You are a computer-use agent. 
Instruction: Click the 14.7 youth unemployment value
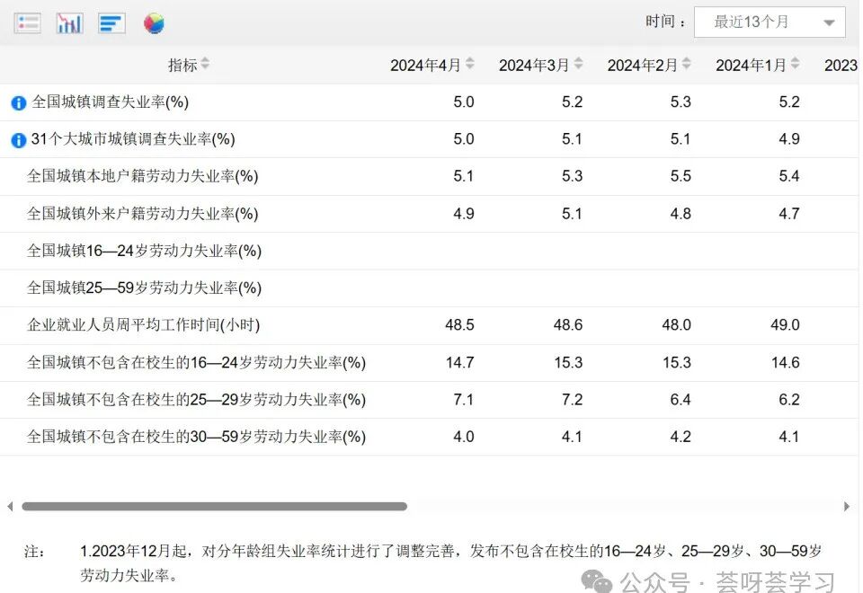(459, 362)
